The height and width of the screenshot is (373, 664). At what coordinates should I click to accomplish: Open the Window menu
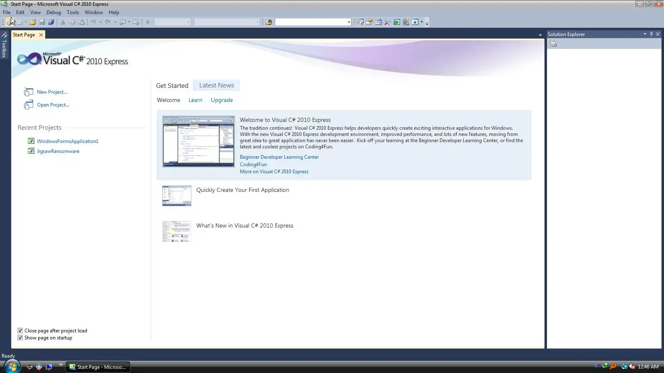coord(94,12)
